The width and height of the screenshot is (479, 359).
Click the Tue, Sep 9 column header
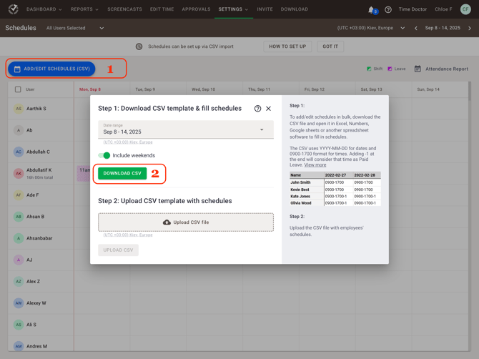tap(145, 89)
